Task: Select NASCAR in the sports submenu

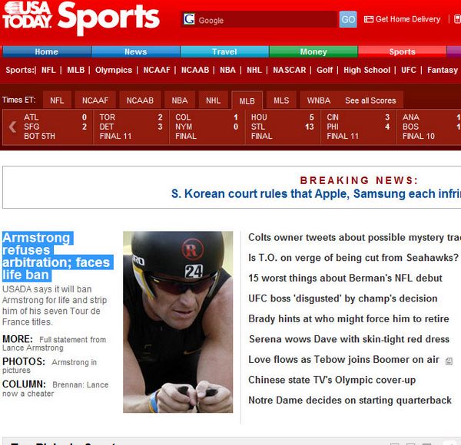Action: (x=290, y=70)
